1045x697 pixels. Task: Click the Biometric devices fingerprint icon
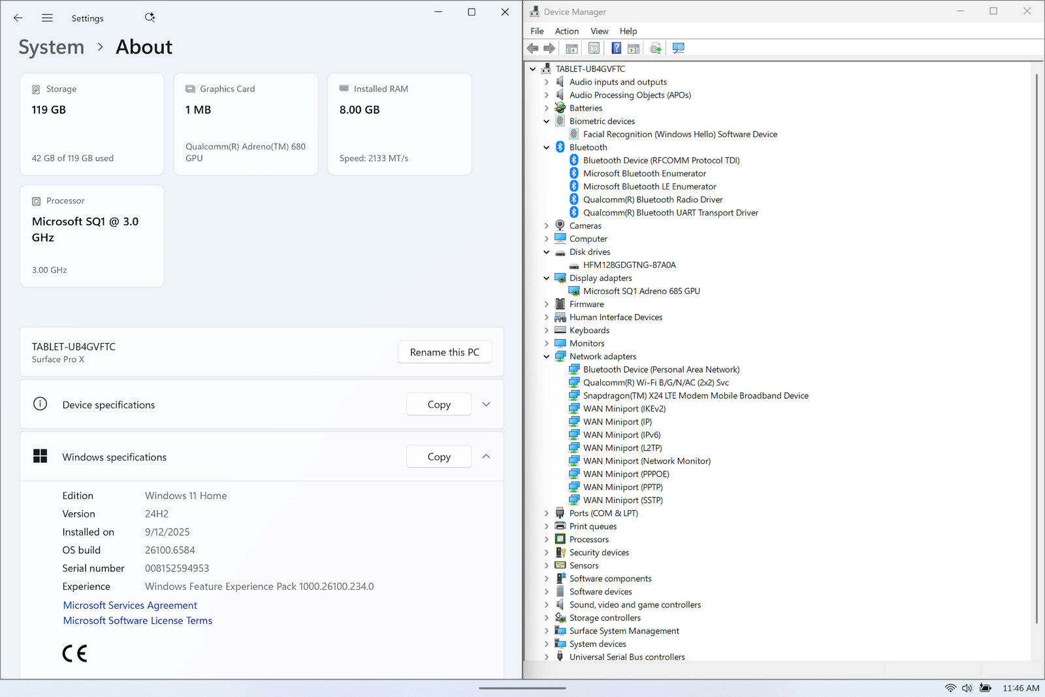[560, 121]
